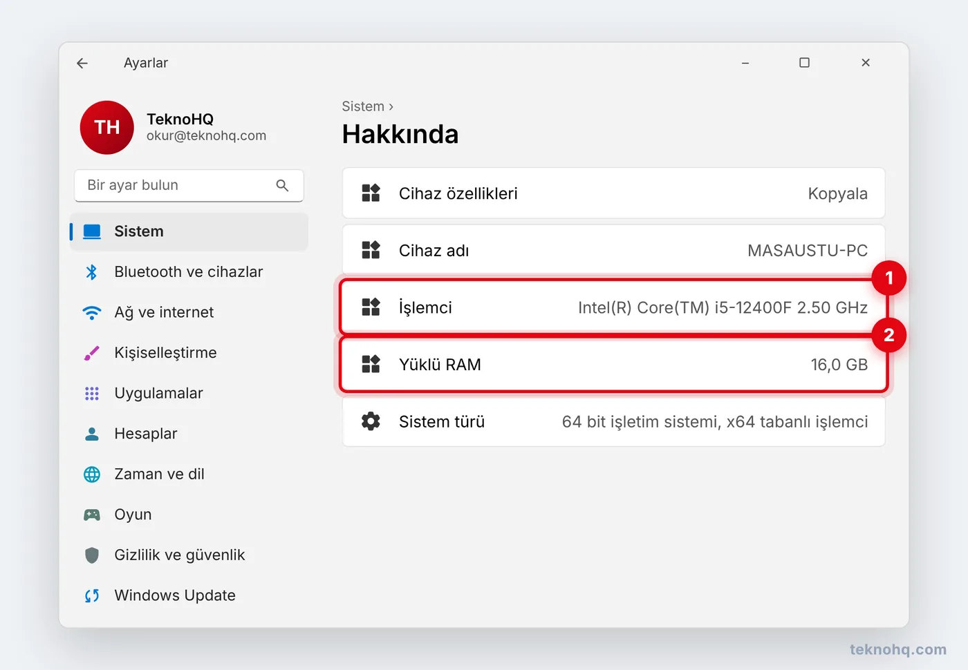This screenshot has height=670, width=968.
Task: Select the processor value Intel(R) Core(TM) i5-12400F
Action: click(685, 308)
